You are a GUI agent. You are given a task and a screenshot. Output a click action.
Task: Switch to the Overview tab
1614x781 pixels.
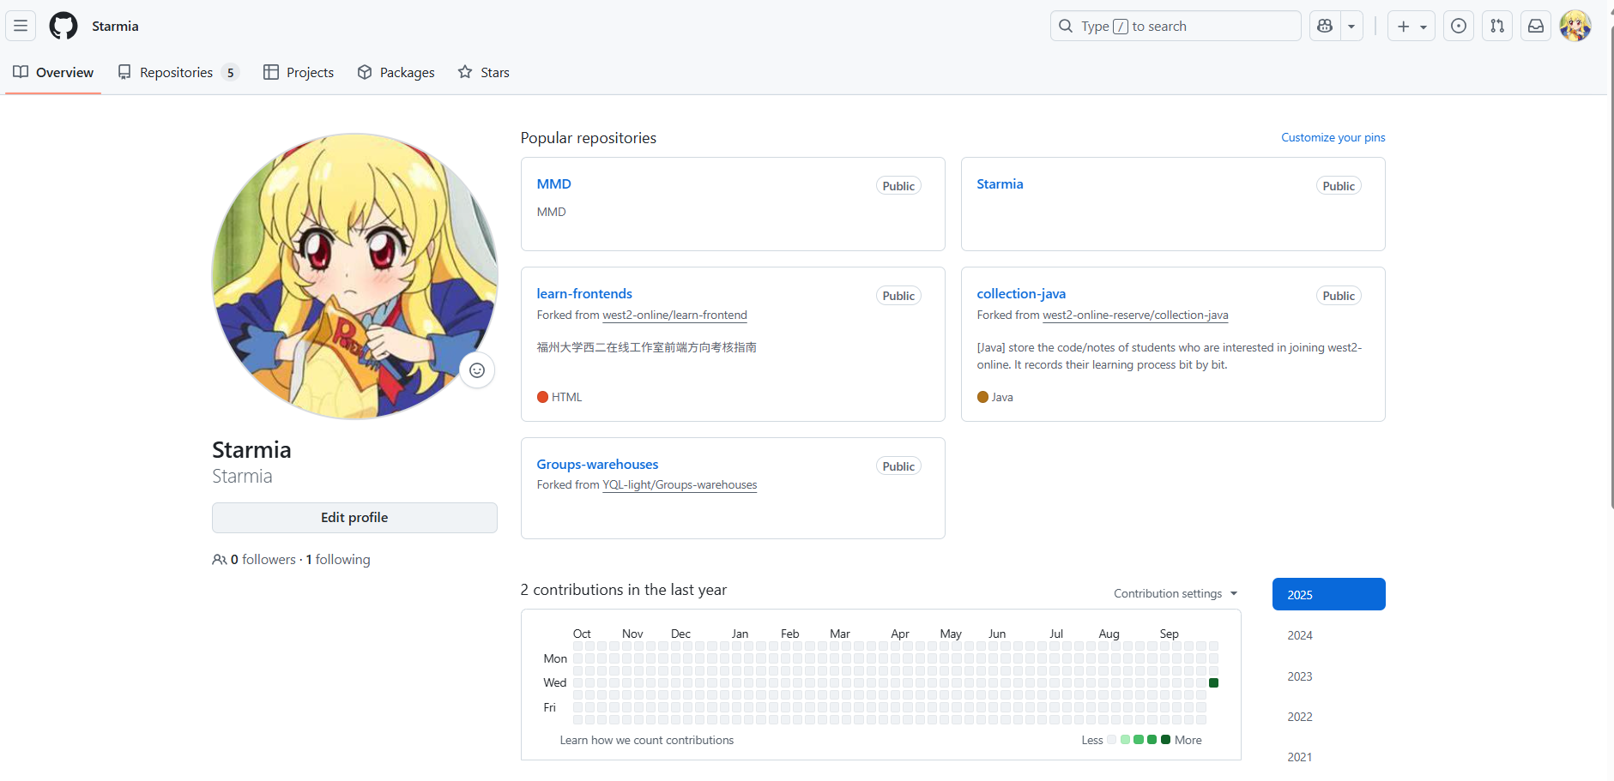click(x=53, y=73)
